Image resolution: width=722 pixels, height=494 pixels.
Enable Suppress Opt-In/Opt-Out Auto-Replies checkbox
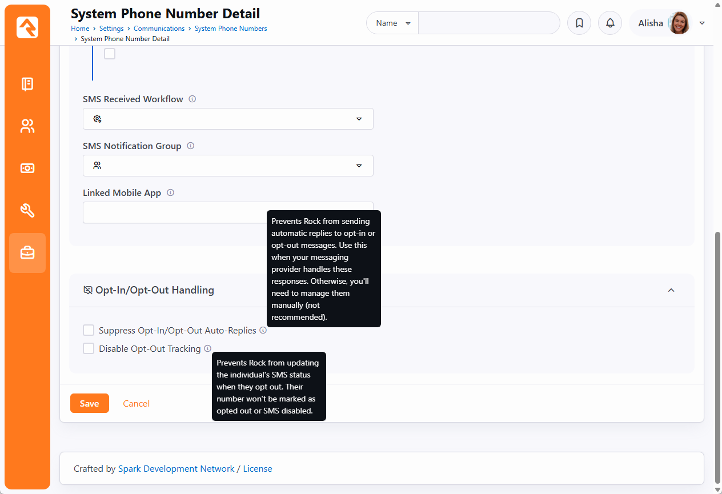89,330
